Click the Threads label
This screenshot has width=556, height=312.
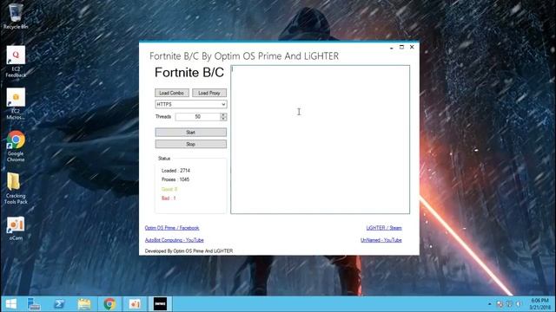tap(163, 117)
